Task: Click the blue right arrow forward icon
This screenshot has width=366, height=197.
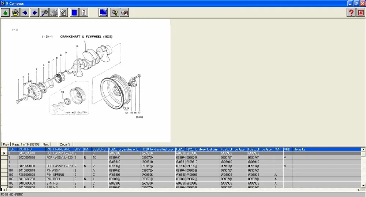Action: pos(34,12)
